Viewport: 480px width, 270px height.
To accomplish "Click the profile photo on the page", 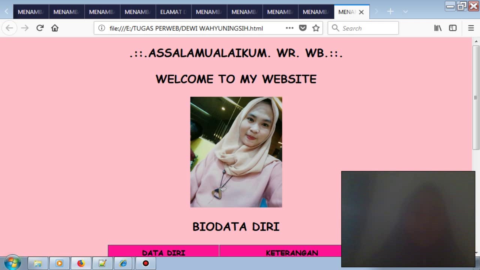I will click(x=236, y=152).
